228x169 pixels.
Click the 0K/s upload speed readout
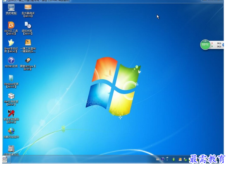pos(219,43)
